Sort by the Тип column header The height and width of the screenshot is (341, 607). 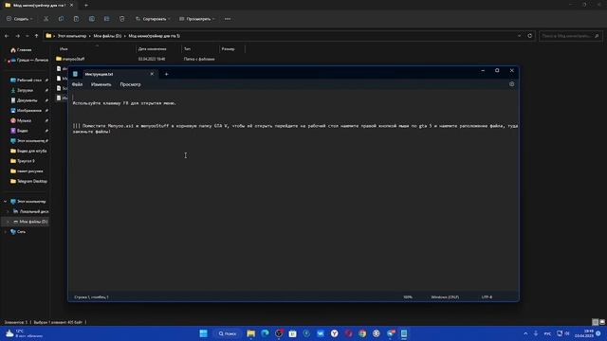(188, 49)
